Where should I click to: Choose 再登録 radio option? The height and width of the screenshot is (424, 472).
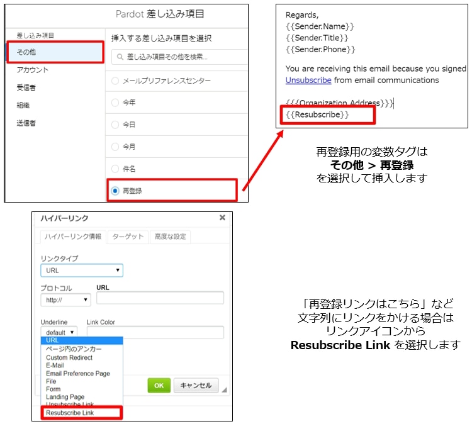point(115,191)
